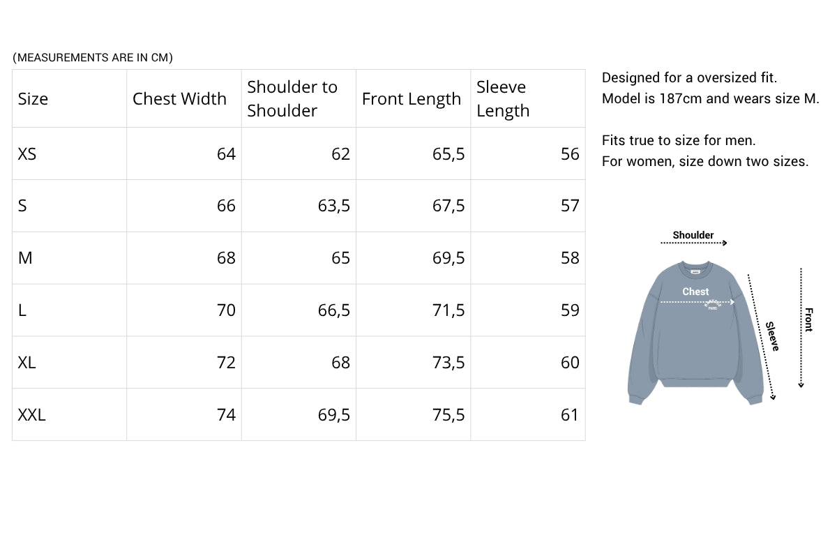
Task: Click the Shoulder arrow label on diagram
Action: point(693,235)
